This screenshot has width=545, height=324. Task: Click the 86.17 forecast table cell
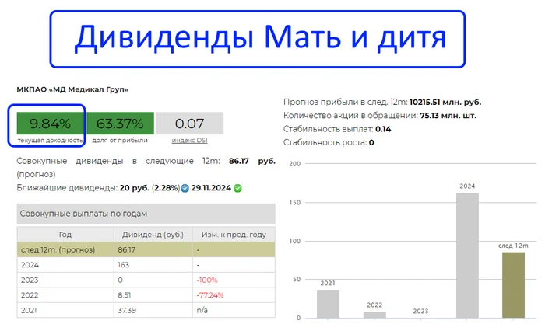tap(153, 249)
